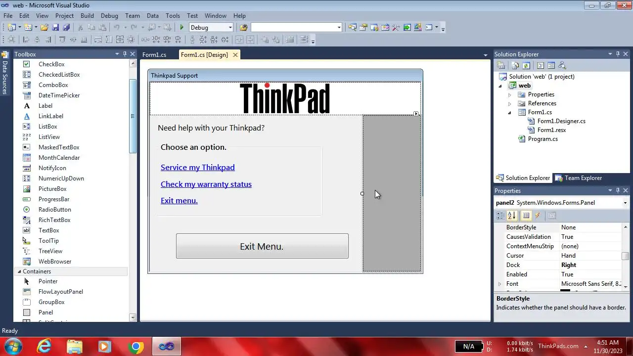Viewport: 633px width, 356px height.
Task: Click the Align Tops icon in layout toolbar
Action: click(62, 40)
